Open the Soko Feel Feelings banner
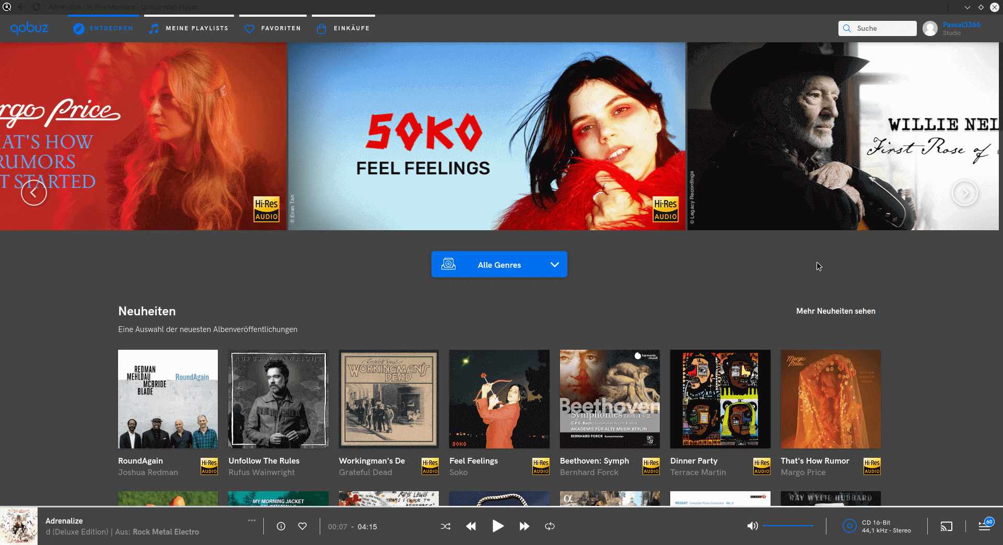Viewport: 1003px width, 545px height. pyautogui.click(x=486, y=136)
